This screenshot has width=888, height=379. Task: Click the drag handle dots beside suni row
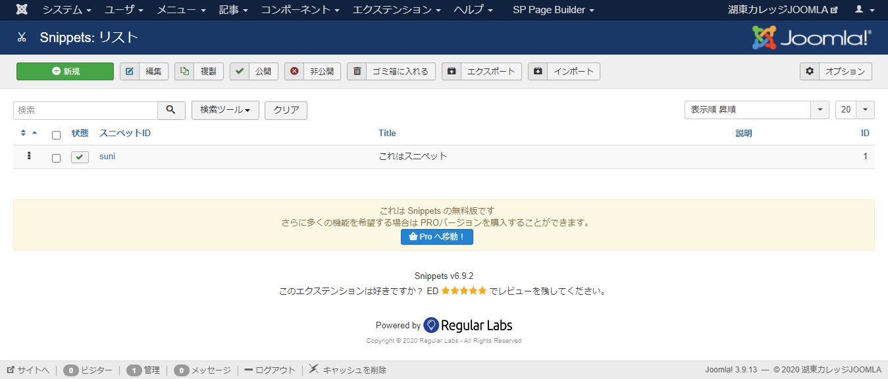click(28, 157)
